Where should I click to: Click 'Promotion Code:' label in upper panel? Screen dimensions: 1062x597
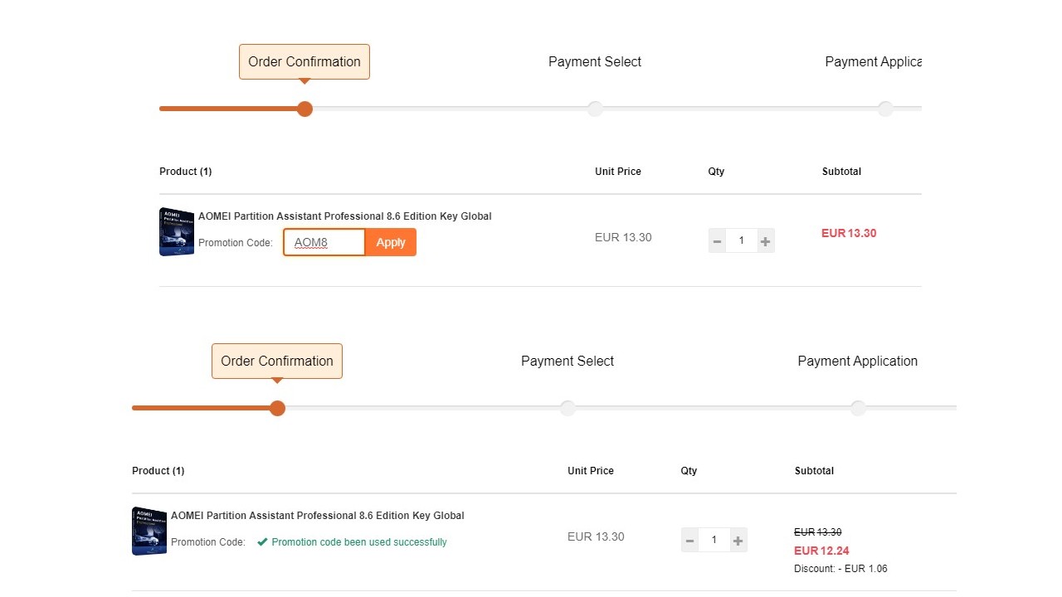tap(236, 243)
